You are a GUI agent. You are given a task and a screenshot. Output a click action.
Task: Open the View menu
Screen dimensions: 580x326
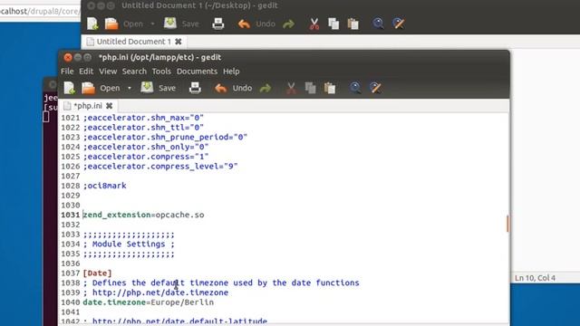[x=108, y=72]
